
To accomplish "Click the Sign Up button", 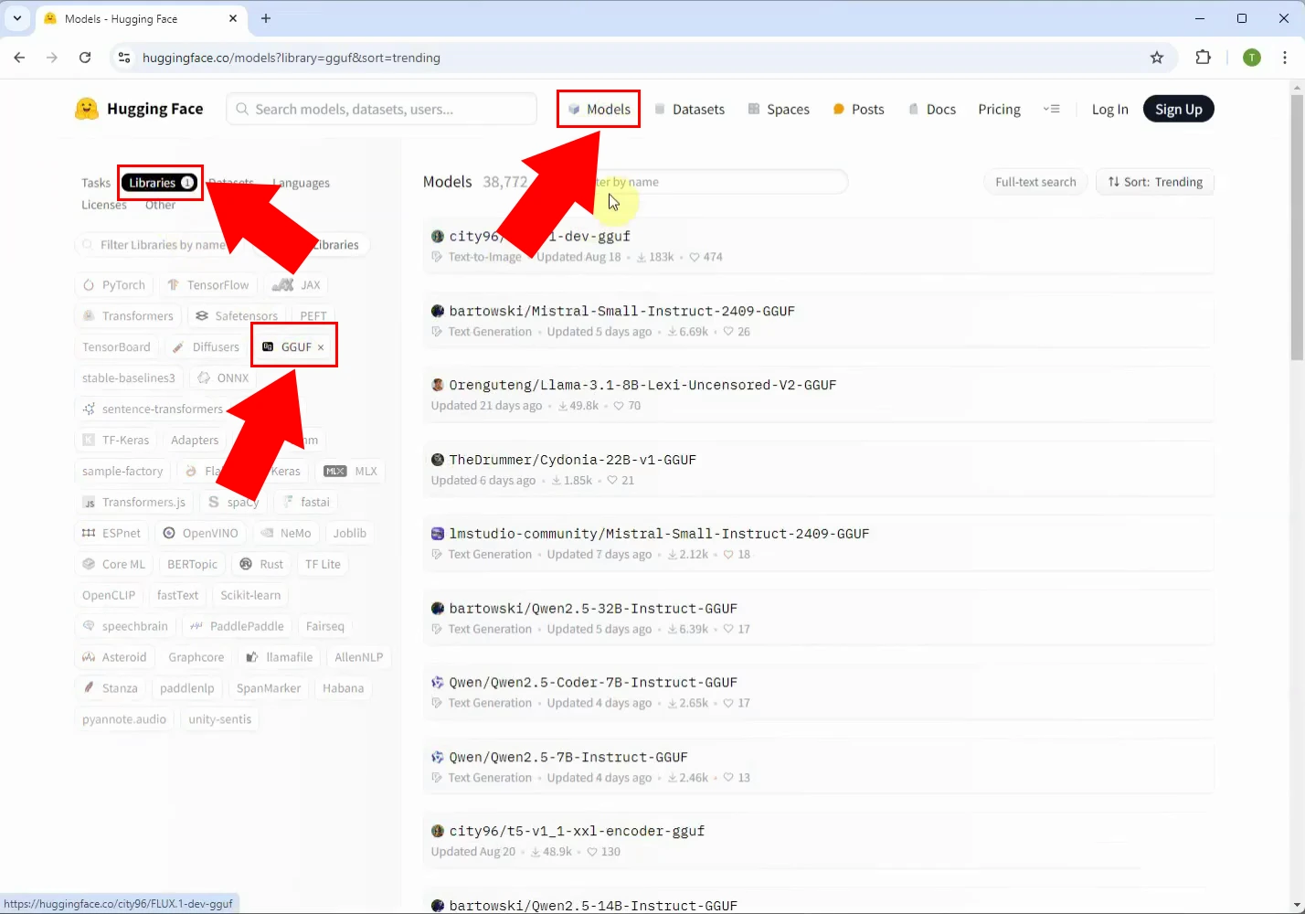I will 1178,109.
